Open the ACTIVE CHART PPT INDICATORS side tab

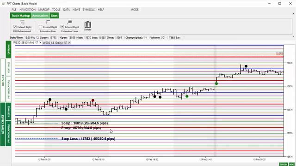point(8,133)
